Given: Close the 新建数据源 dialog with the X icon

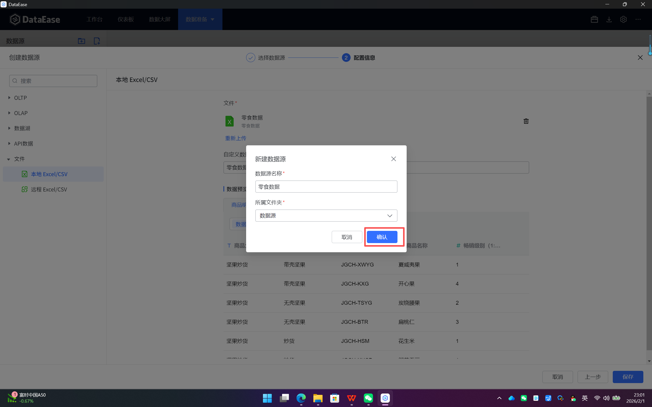Looking at the screenshot, I should tap(393, 159).
